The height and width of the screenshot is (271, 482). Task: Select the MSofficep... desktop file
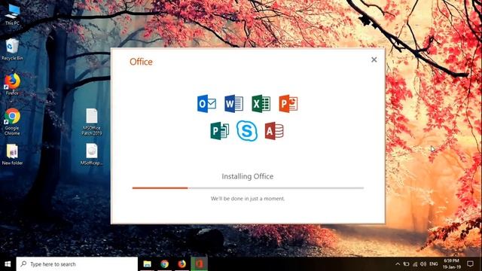tap(92, 154)
